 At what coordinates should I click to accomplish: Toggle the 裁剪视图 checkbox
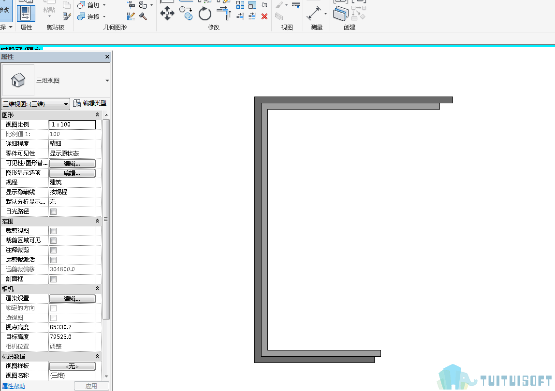(54, 231)
